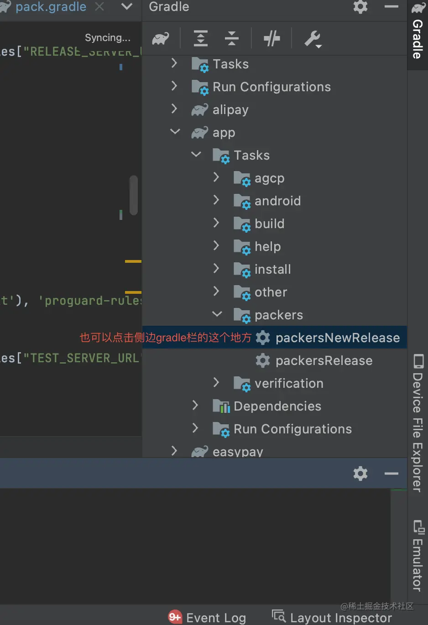Hide the Gradle tool window
Viewport: 428px width, 625px height.
[391, 7]
